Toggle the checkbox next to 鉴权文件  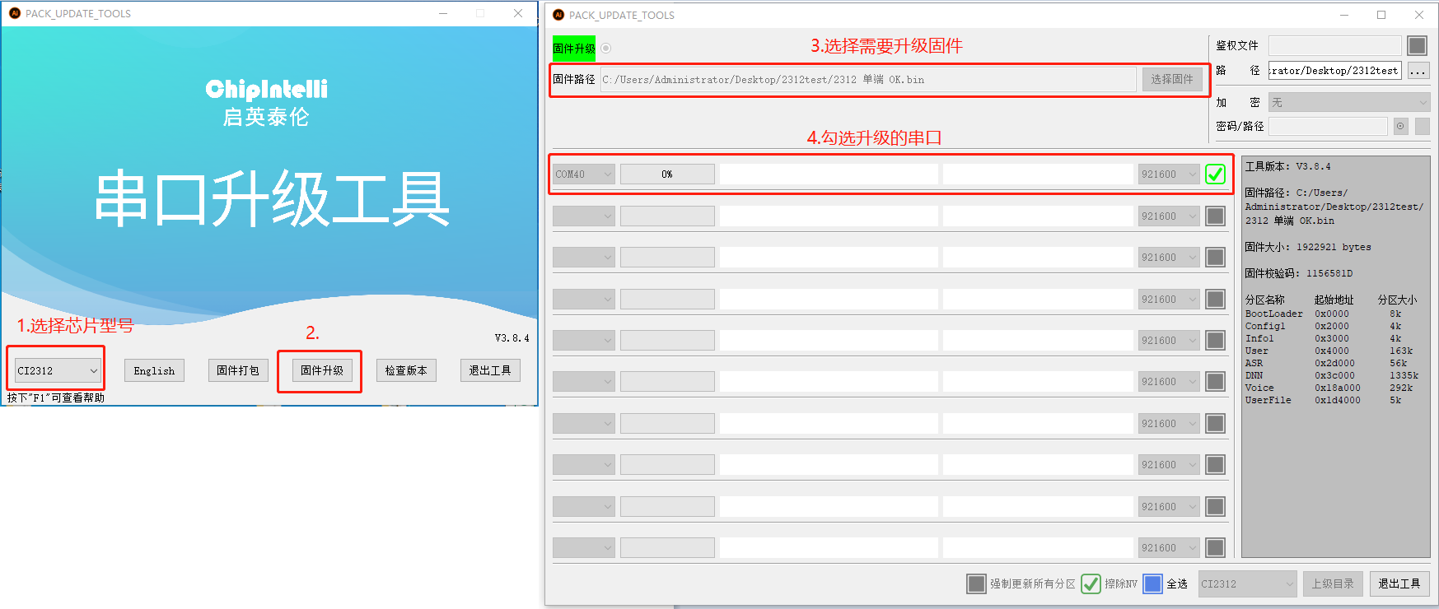pos(1417,45)
